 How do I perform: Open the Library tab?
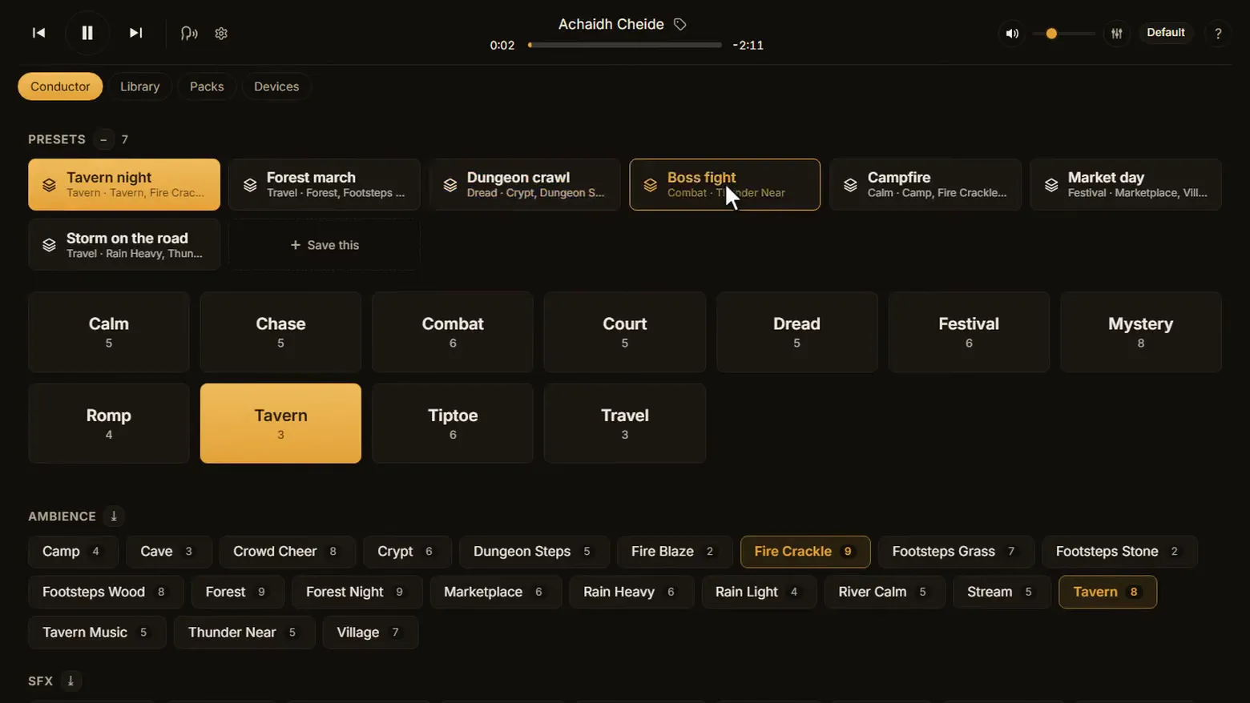point(140,86)
